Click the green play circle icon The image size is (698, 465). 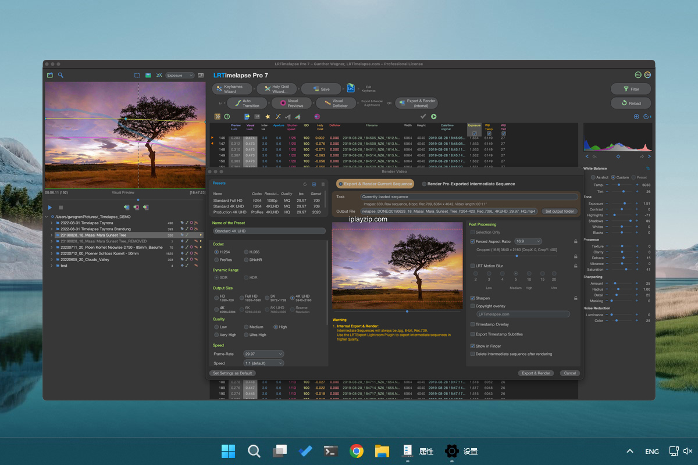click(x=434, y=116)
